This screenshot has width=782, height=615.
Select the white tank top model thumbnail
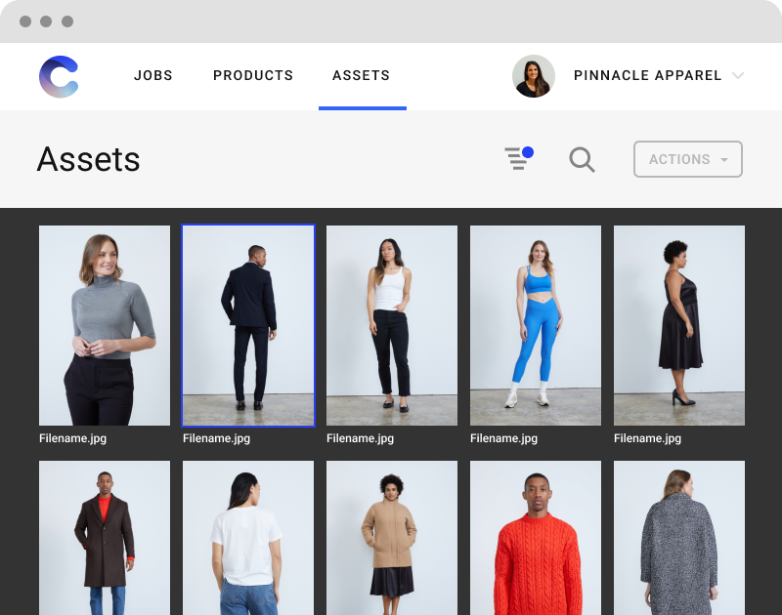(392, 325)
